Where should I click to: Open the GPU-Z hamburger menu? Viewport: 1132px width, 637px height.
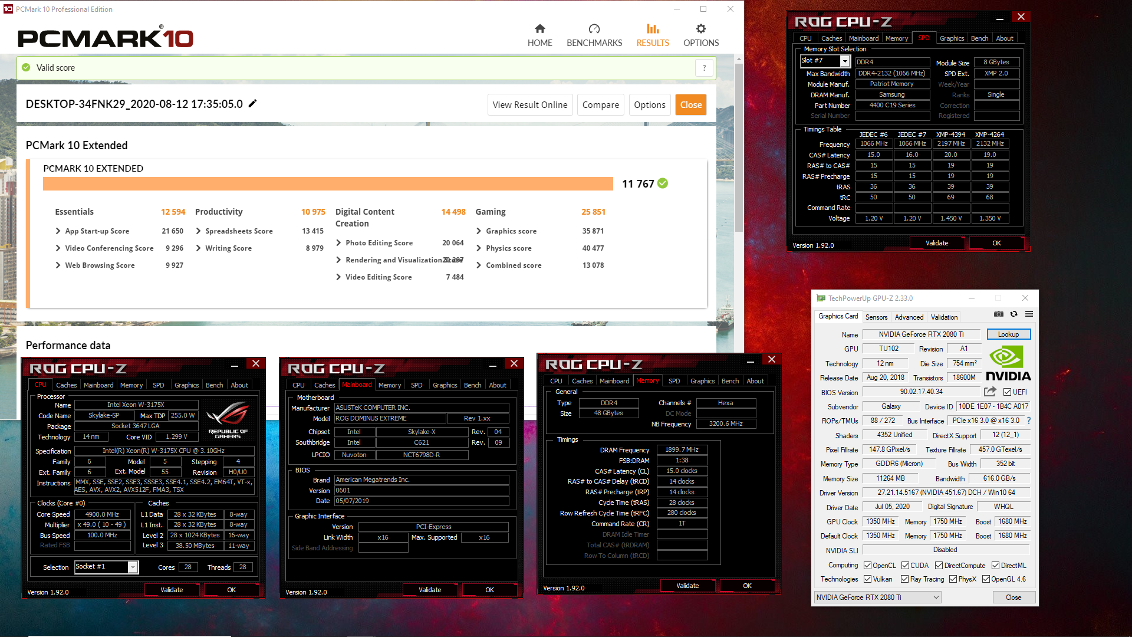pos(1029,314)
